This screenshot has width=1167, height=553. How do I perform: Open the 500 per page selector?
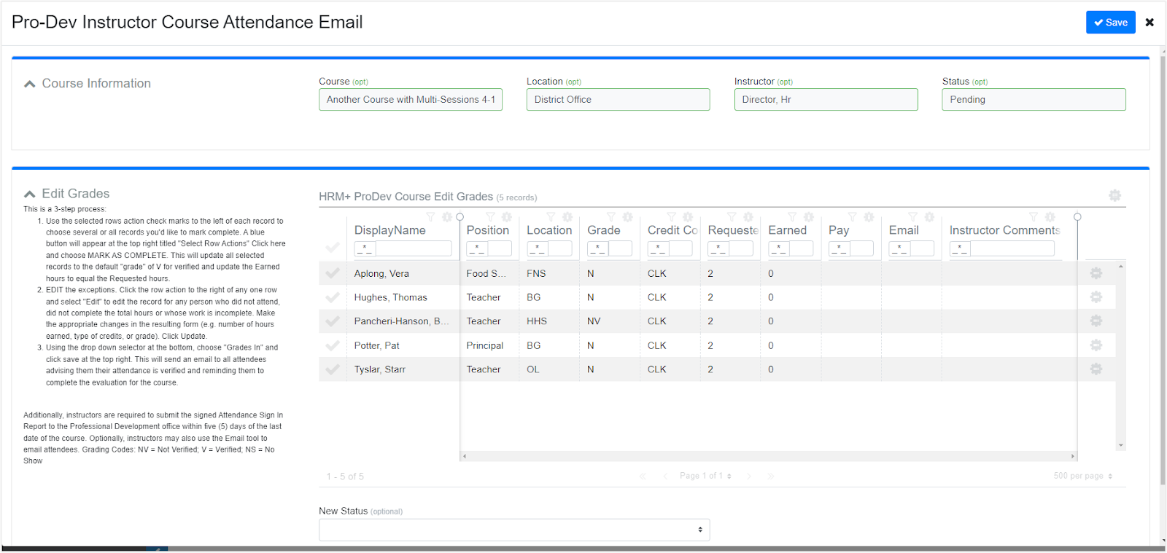tap(1083, 476)
